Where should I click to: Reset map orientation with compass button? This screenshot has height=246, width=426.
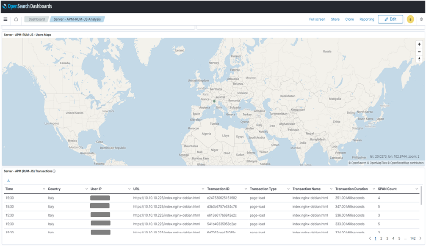coord(419,59)
